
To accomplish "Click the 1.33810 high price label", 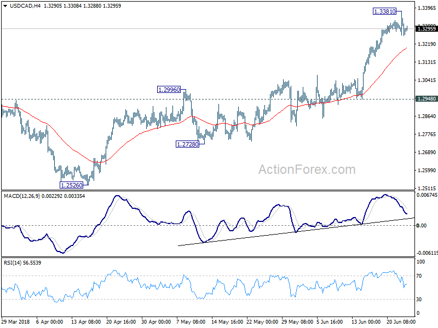I will pos(385,11).
